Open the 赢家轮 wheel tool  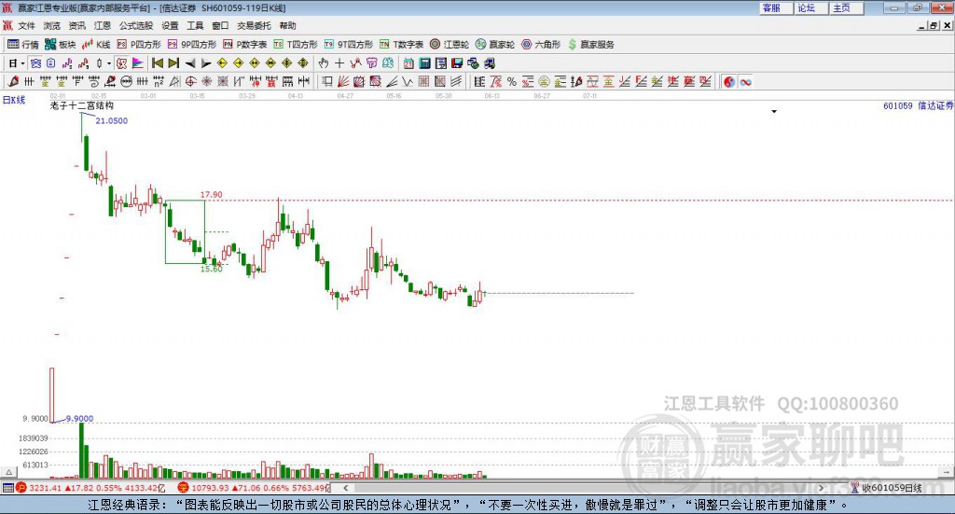[494, 45]
